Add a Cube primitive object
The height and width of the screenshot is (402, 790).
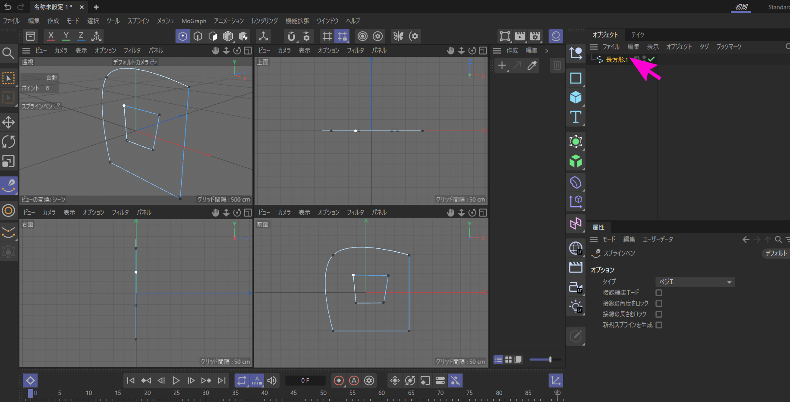click(x=576, y=98)
